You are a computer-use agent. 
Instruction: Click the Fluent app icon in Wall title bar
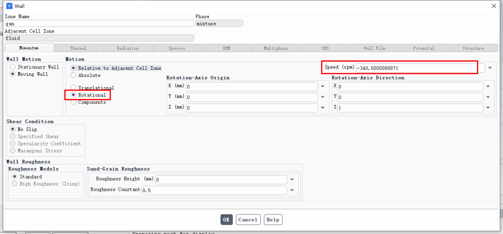coord(9,6)
